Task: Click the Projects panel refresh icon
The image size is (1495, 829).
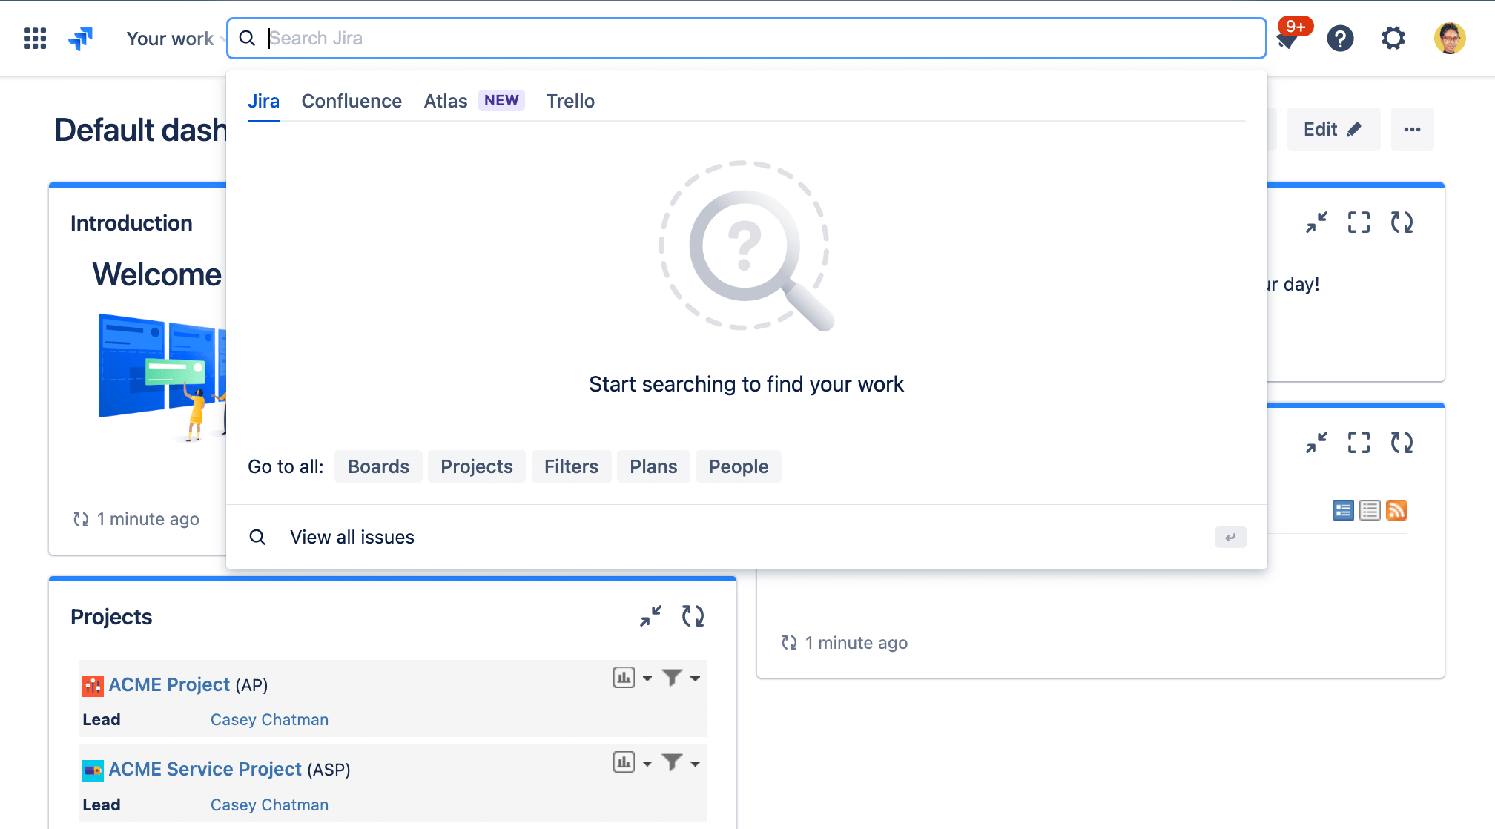Action: coord(693,615)
